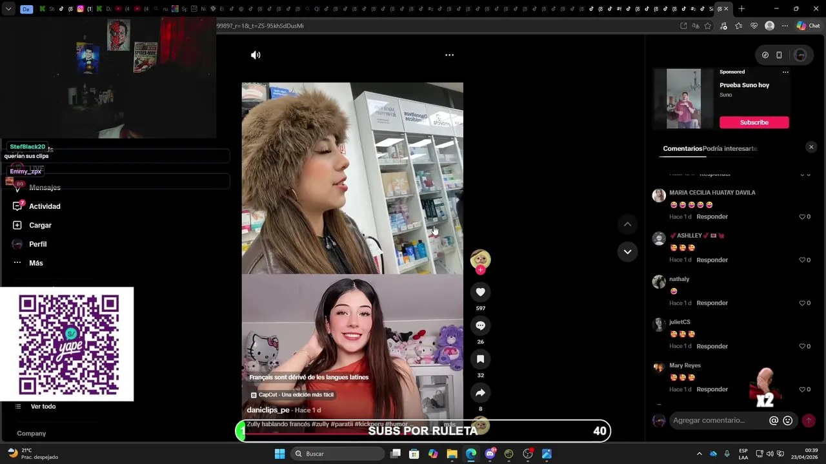
Task: Open the browser tab search dropdown
Action: [x=8, y=9]
